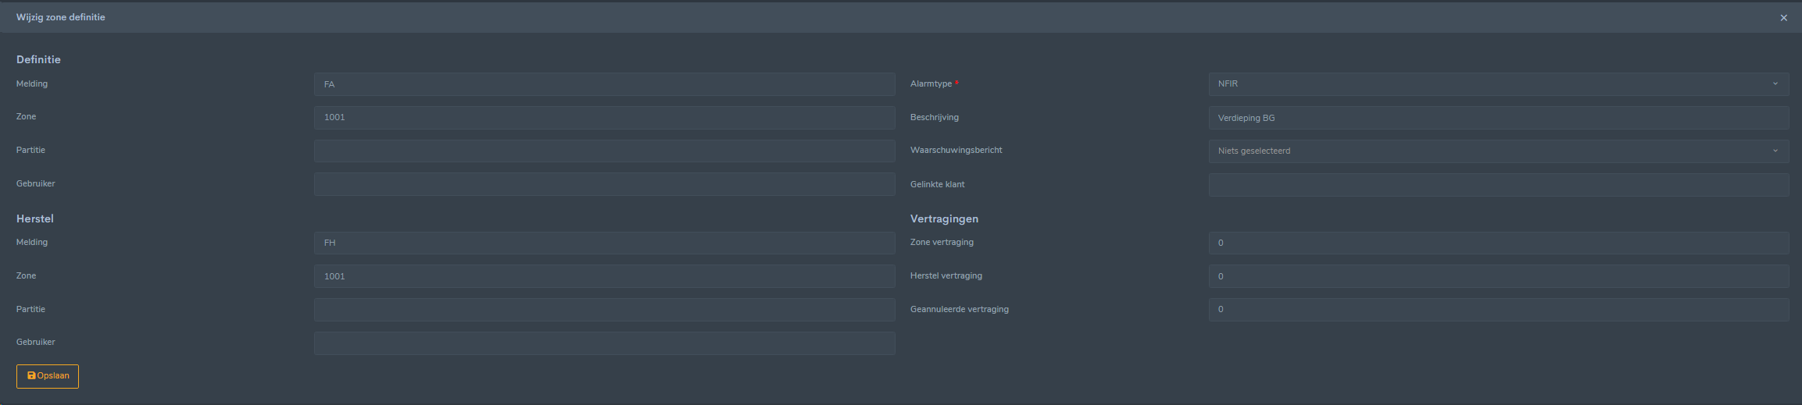Close the Wijzig zone definitie dialog

[1783, 18]
